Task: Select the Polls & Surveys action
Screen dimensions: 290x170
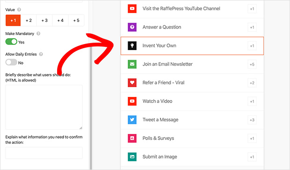Action: click(x=192, y=138)
